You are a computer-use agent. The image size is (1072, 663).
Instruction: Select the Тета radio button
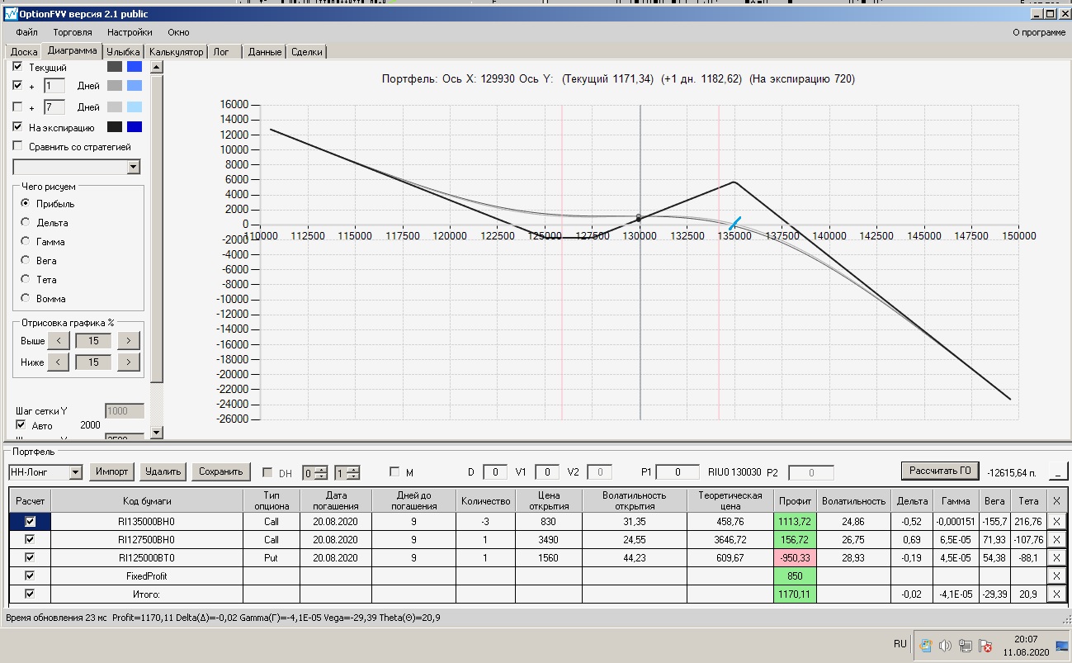tap(26, 280)
